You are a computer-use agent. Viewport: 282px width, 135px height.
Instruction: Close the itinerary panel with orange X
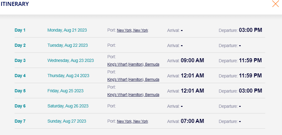point(275,4)
